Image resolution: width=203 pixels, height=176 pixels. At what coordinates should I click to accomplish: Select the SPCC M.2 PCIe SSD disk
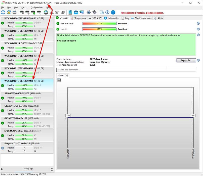(27, 135)
